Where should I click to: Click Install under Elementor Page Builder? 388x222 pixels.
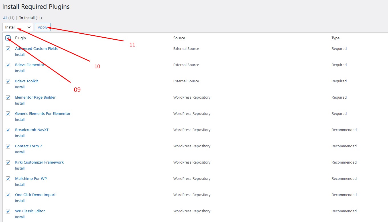click(20, 103)
